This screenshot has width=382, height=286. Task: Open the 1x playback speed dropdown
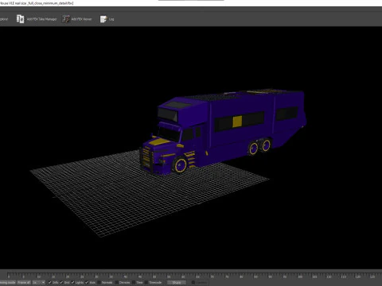[39, 282]
